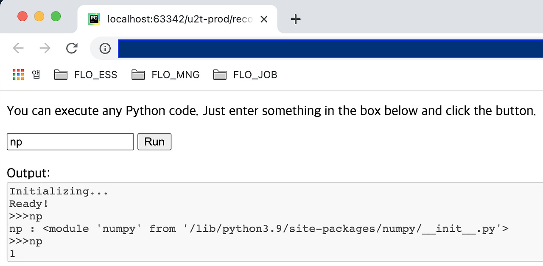Click the PyCharm favicon in the browser tab

[x=94, y=19]
